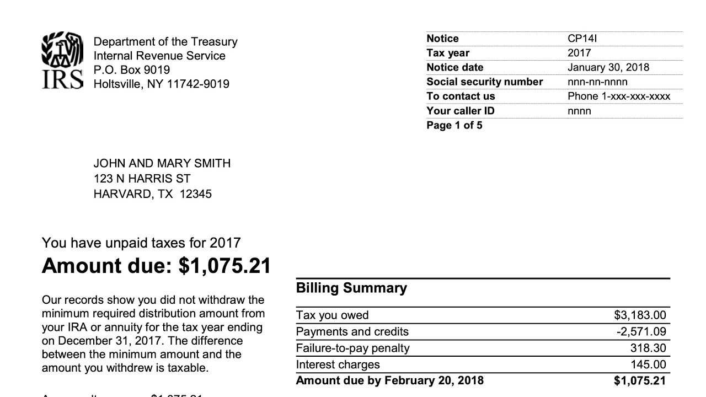The height and width of the screenshot is (397, 706).
Task: Select the notice number CP14I
Action: point(582,39)
